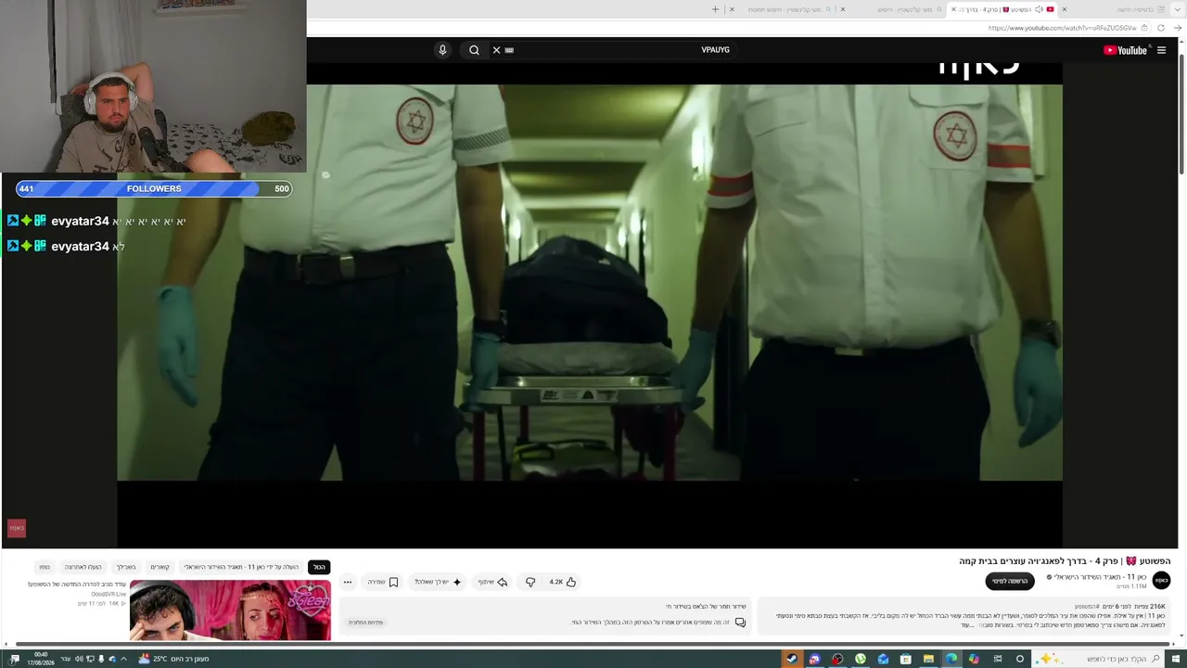Viewport: 1187px width, 668px height.
Task: Click the browser navigation arrow beside reload
Action: pyautogui.click(x=1178, y=28)
